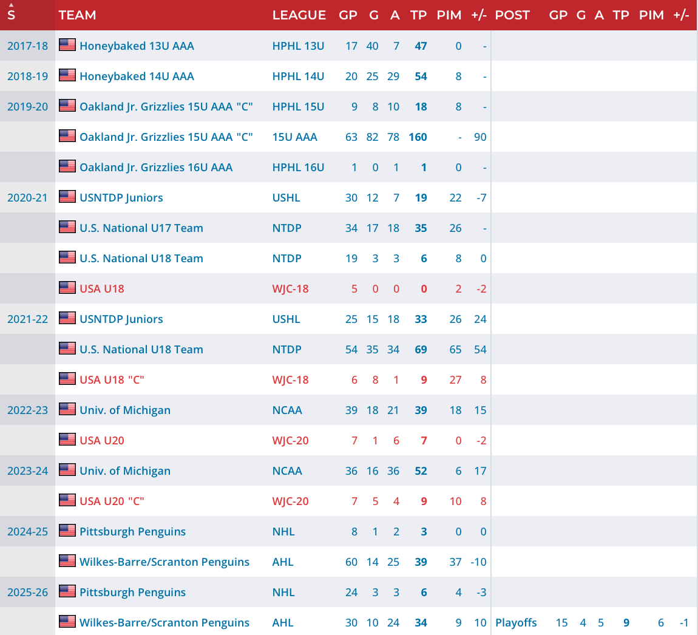The image size is (698, 635).
Task: Open the HPHL 15U league link
Action: pos(298,107)
